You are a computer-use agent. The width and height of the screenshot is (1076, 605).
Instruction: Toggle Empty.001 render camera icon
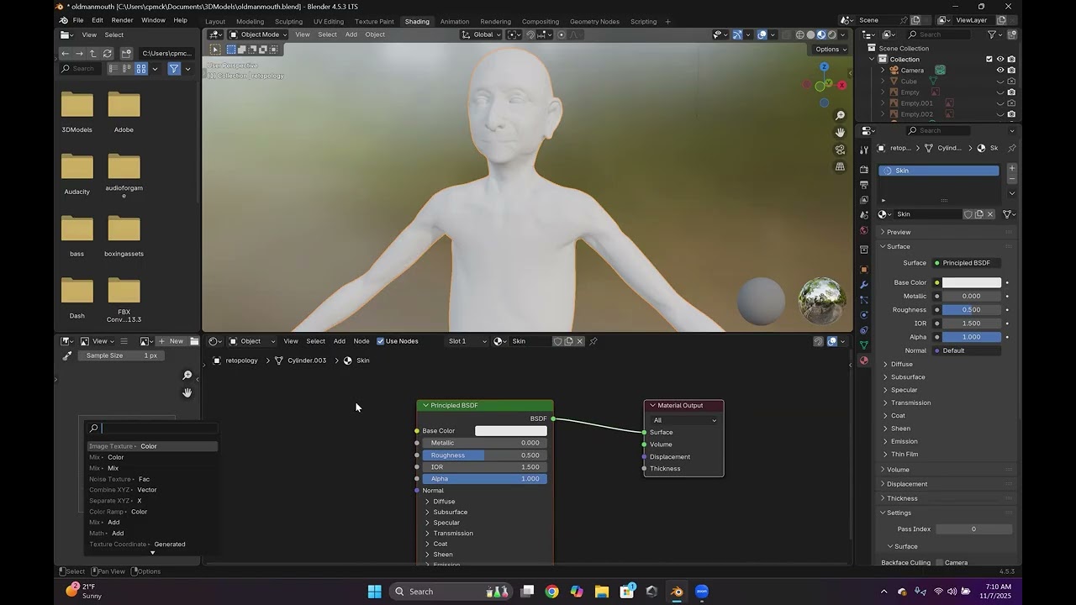coord(1011,103)
